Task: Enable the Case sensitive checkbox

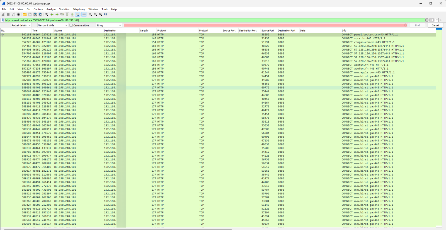Action: 71,25
